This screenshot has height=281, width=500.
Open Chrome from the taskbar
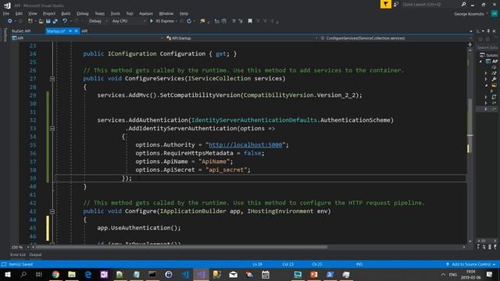pyautogui.click(x=55, y=274)
